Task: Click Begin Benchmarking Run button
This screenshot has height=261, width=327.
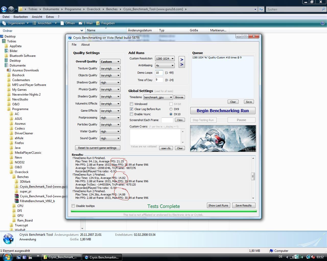Action: [x=223, y=111]
